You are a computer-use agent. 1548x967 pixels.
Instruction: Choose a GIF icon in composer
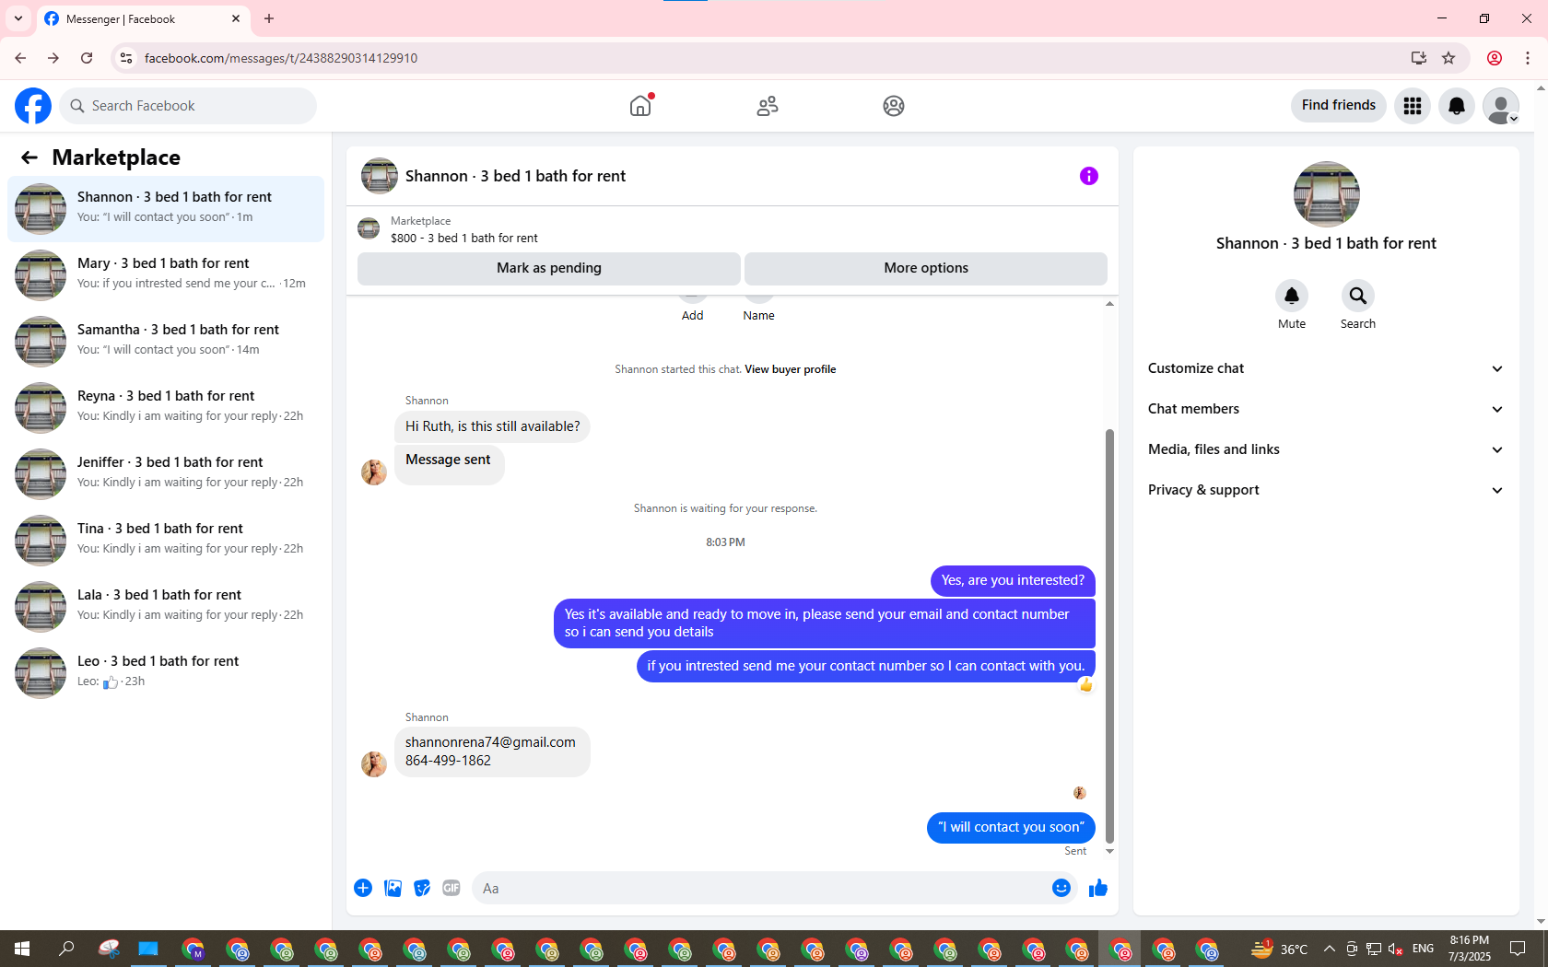(451, 888)
